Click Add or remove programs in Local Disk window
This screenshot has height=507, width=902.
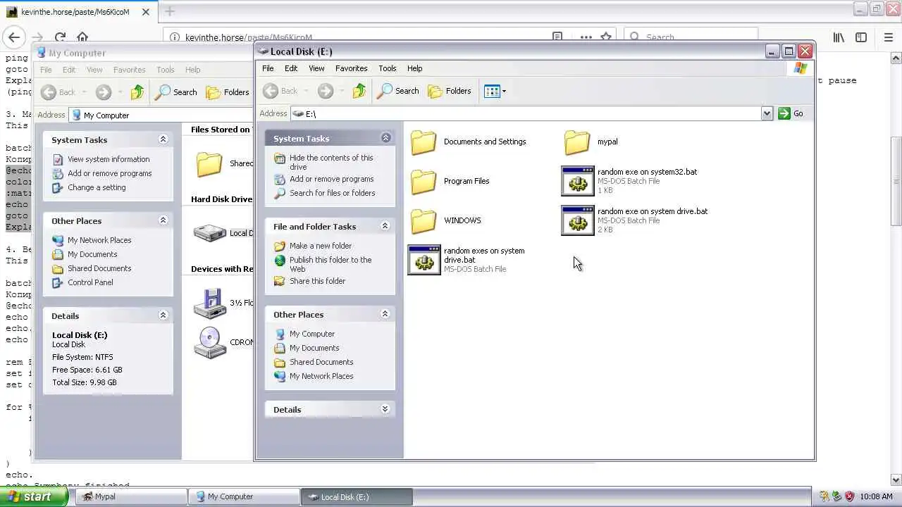331,179
